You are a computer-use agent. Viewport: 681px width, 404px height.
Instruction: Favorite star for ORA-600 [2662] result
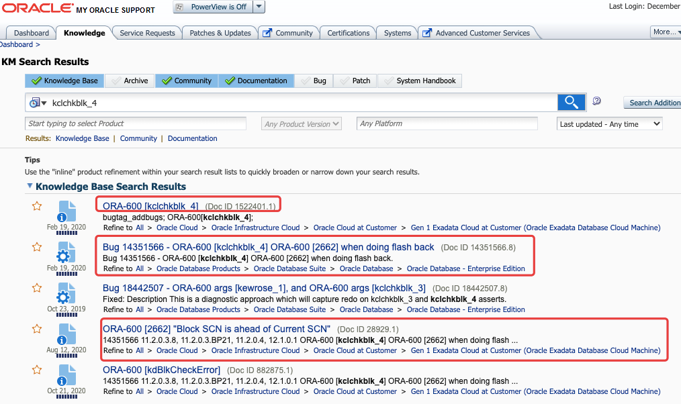click(x=37, y=328)
